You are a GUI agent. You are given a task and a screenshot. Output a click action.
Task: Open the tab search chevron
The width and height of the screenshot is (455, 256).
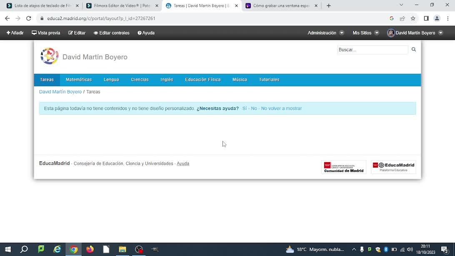pyautogui.click(x=401, y=5)
